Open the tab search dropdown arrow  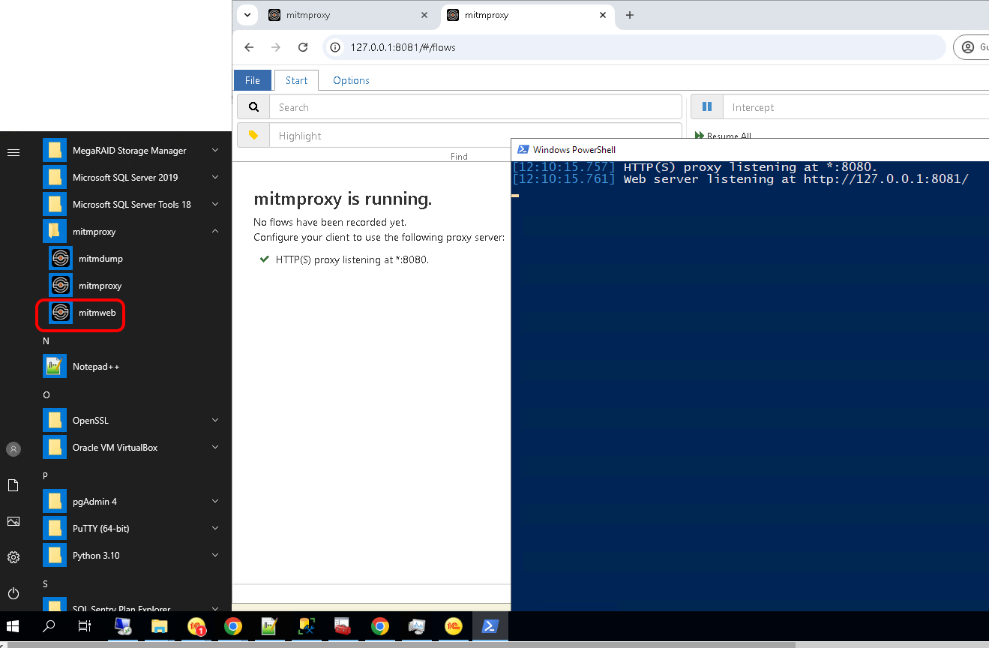click(x=247, y=15)
